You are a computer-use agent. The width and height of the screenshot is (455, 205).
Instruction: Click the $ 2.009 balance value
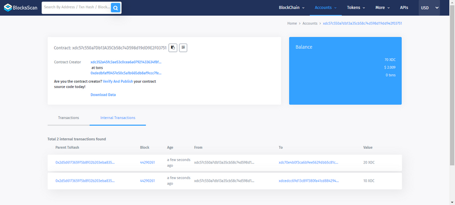pos(389,67)
